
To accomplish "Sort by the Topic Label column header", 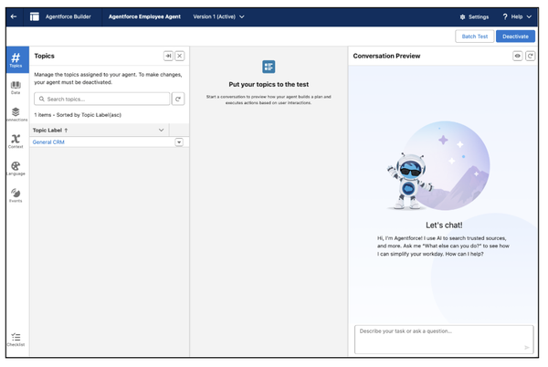I will (50, 130).
